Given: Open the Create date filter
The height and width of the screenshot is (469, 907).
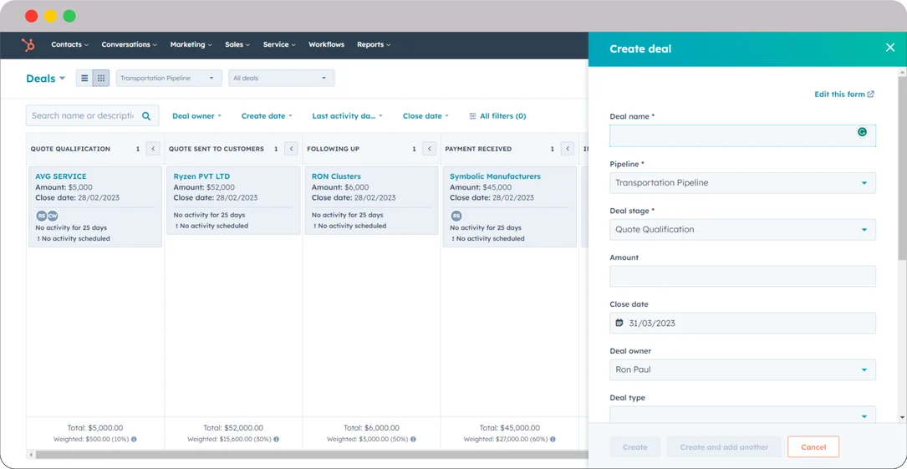Looking at the screenshot, I should click(267, 115).
